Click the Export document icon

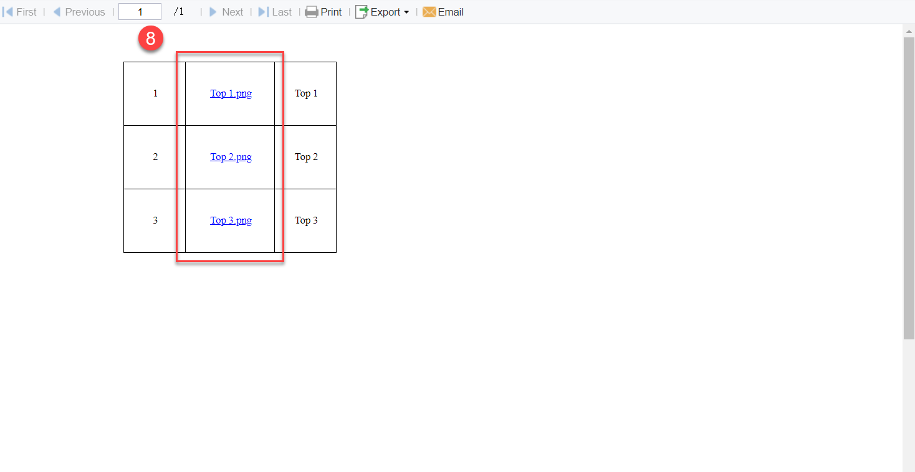(x=362, y=12)
